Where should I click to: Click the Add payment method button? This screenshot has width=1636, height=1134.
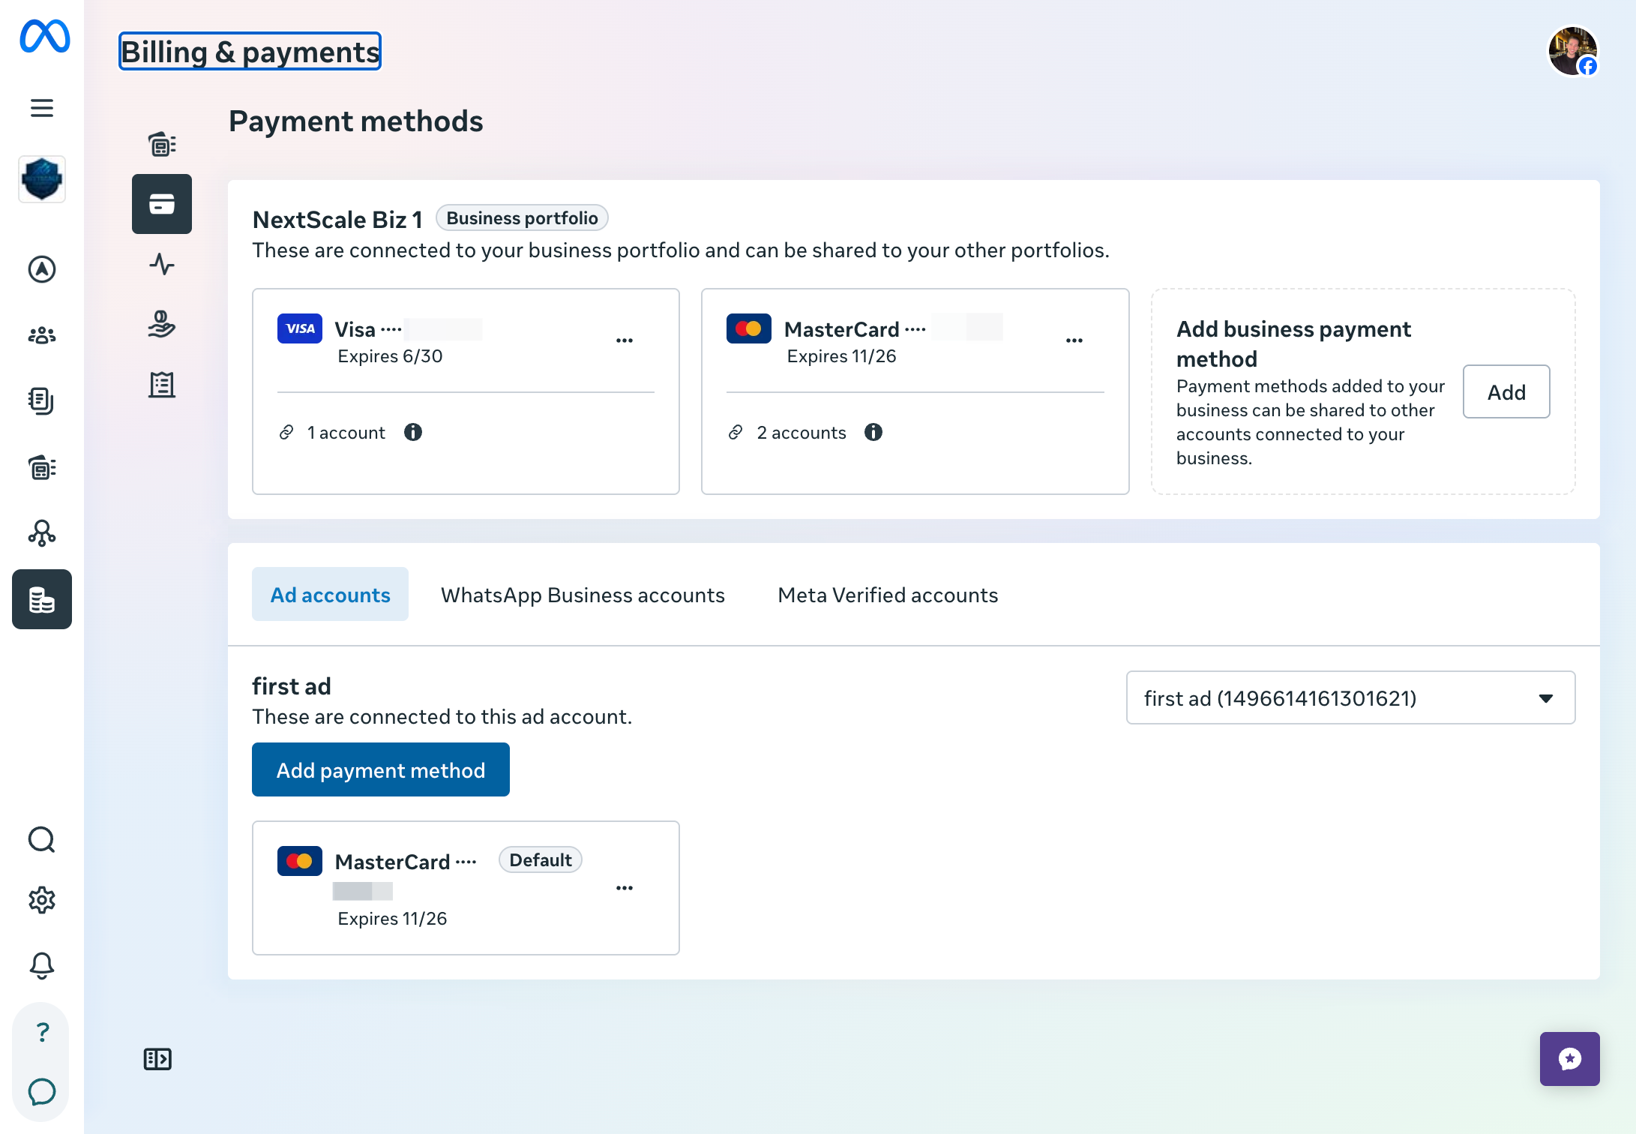pos(381,770)
